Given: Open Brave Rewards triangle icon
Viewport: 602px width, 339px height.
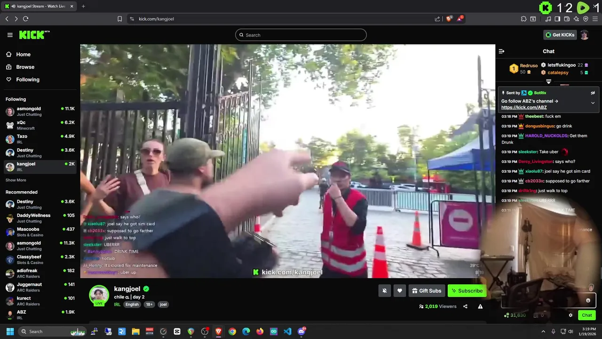Looking at the screenshot, I should click(460, 19).
